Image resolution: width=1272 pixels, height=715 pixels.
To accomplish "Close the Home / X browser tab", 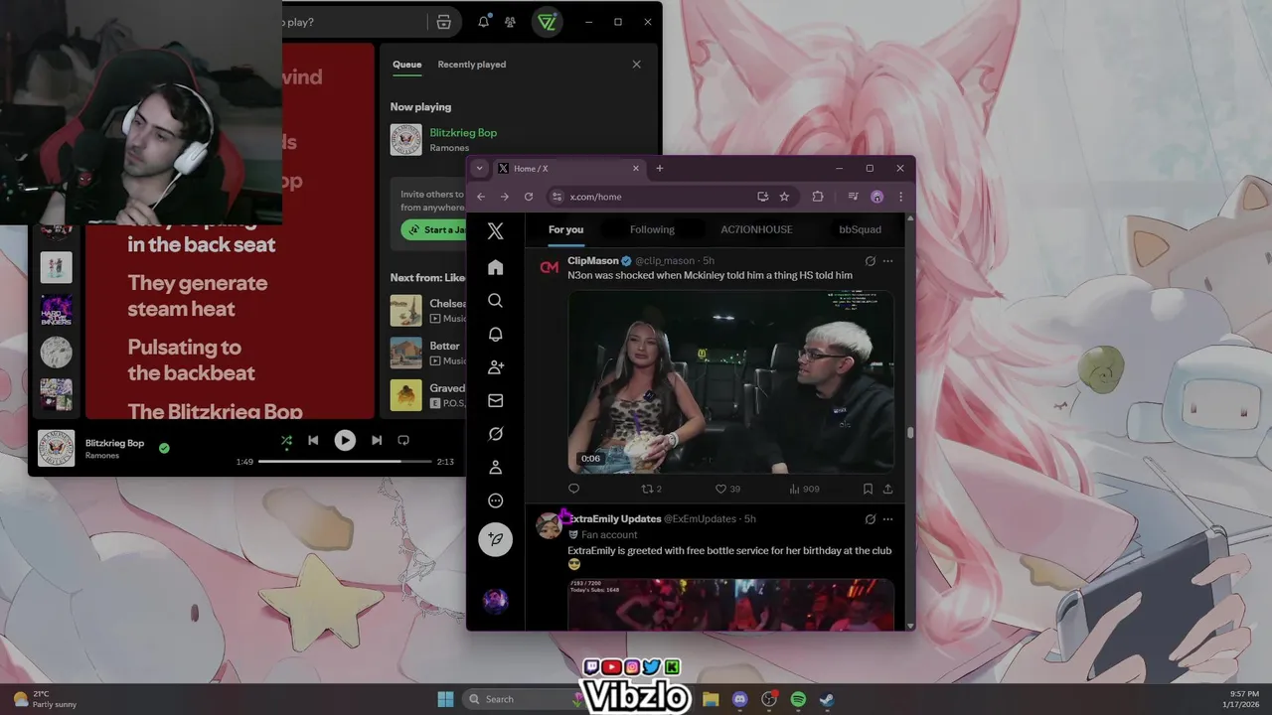I will coord(636,169).
